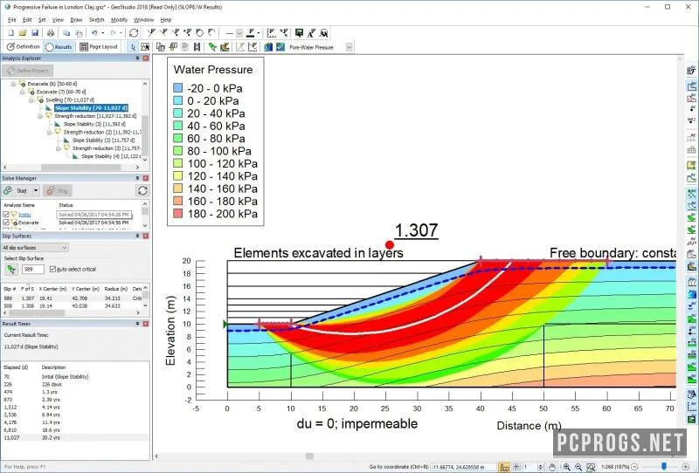This screenshot has height=473, width=699.
Task: Open the Draw menu
Action: pyautogui.click(x=76, y=20)
